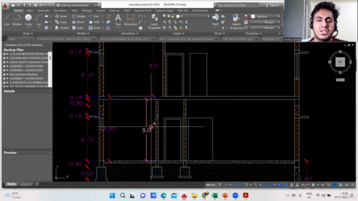
Task: Click the color wheel object color icon
Action: tap(246, 16)
